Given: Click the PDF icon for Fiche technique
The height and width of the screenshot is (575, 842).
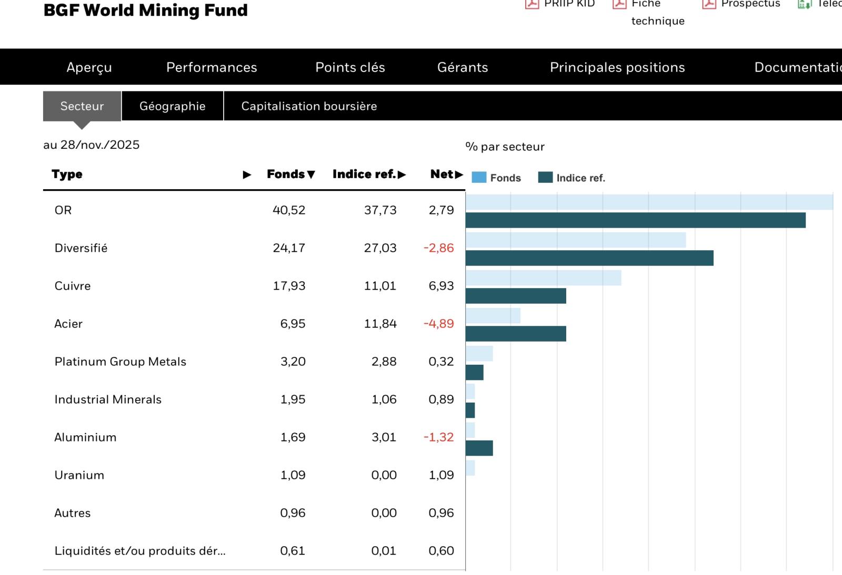Looking at the screenshot, I should pyautogui.click(x=619, y=4).
